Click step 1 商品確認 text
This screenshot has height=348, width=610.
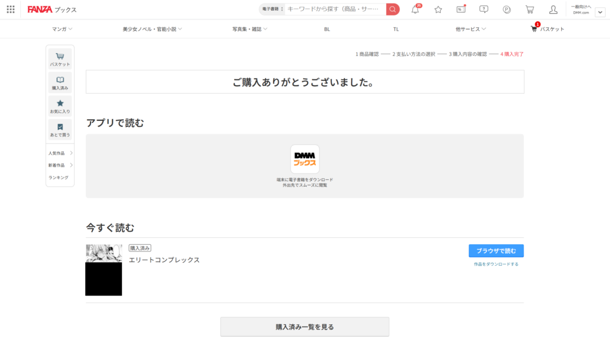tap(367, 54)
